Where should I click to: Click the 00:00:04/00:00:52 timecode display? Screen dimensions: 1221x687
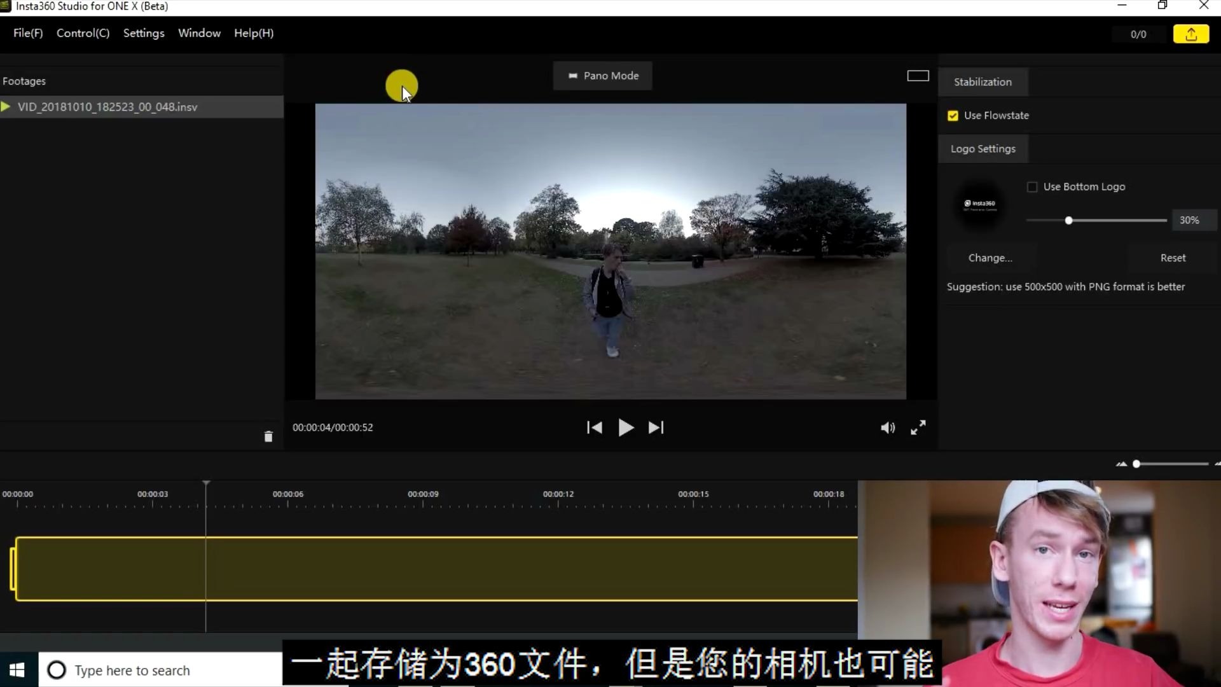(333, 427)
